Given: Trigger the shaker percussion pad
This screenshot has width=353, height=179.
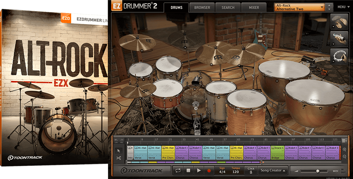Looking at the screenshot, I should tap(340, 39).
